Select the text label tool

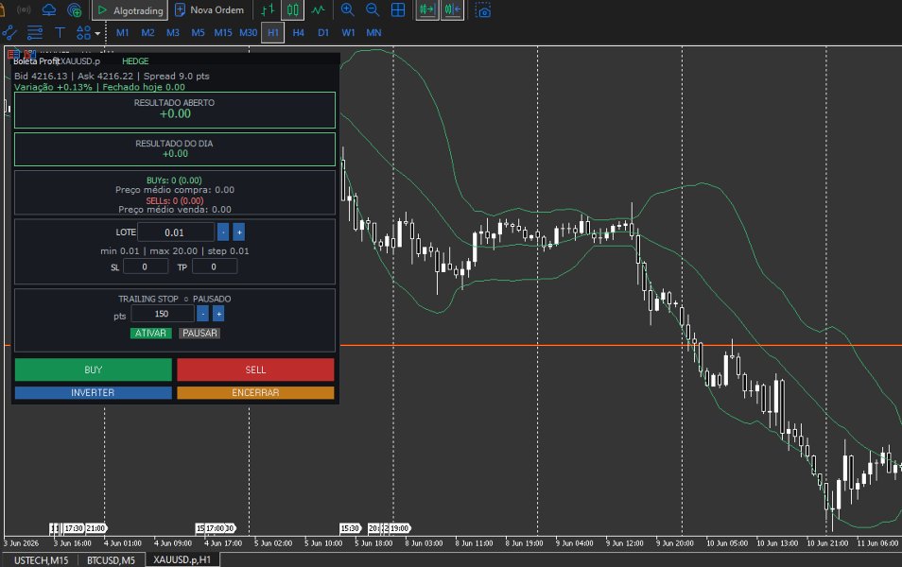click(x=60, y=33)
